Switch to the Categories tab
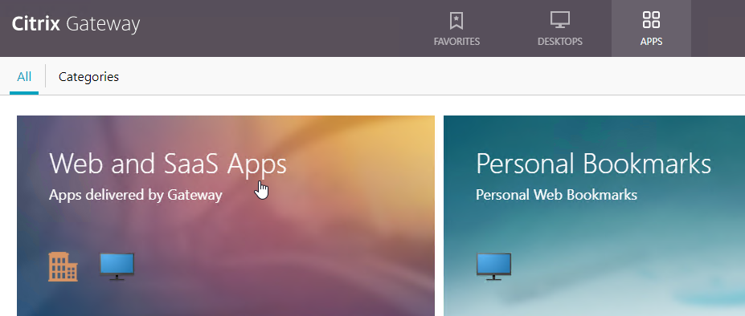Screen dimensions: 745x316 (88, 76)
